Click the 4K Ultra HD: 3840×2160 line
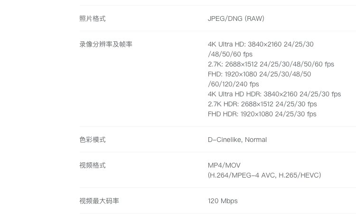 [x=261, y=44]
